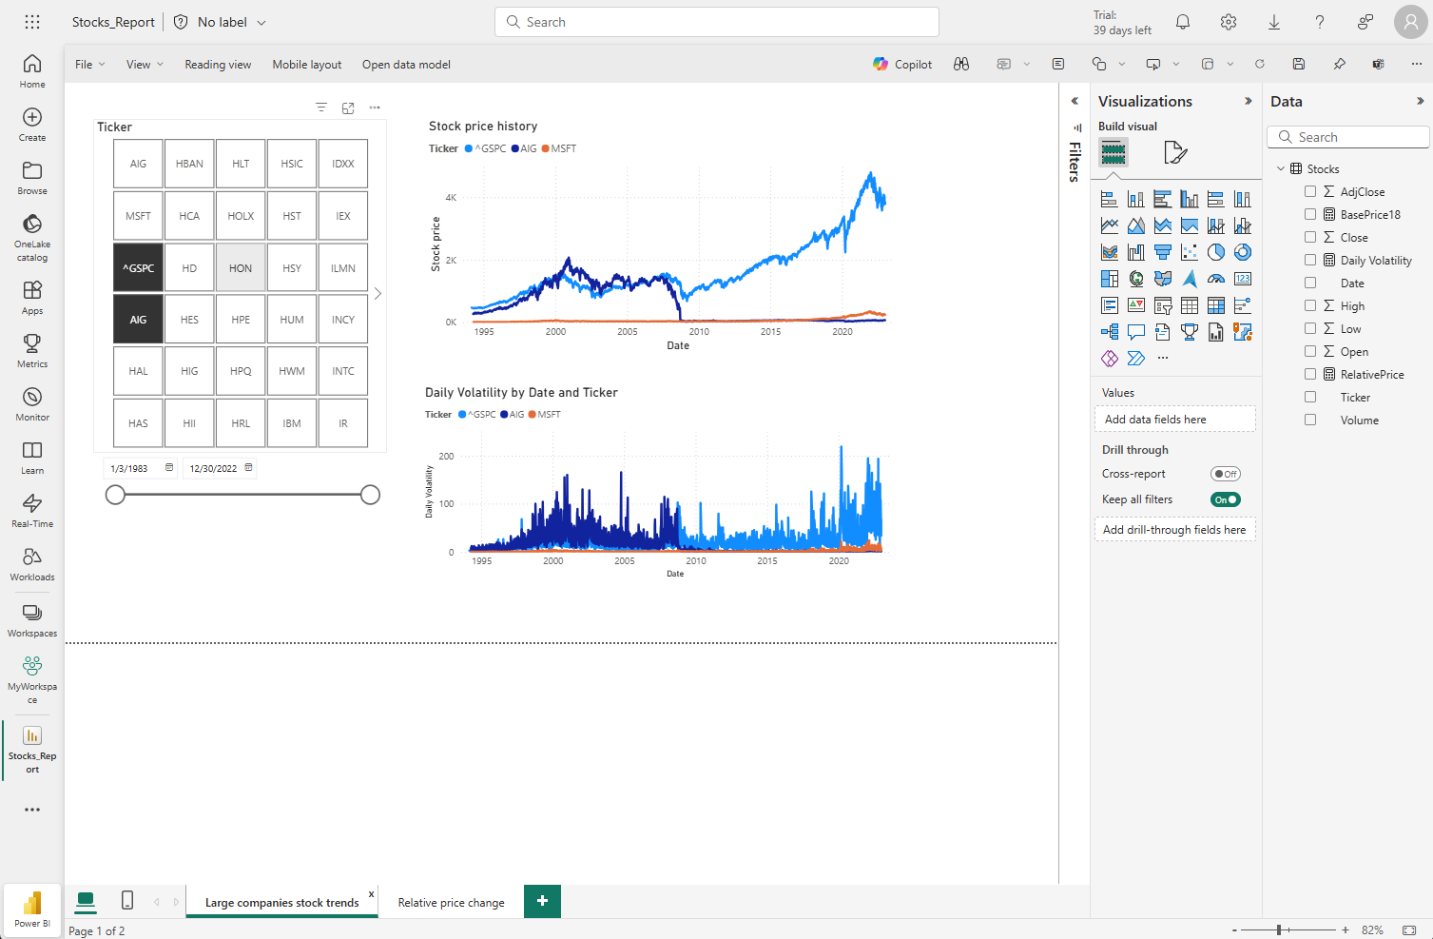Viewport: 1433px width, 939px height.
Task: Click the binoculars explore icon in toolbar
Action: point(961,64)
